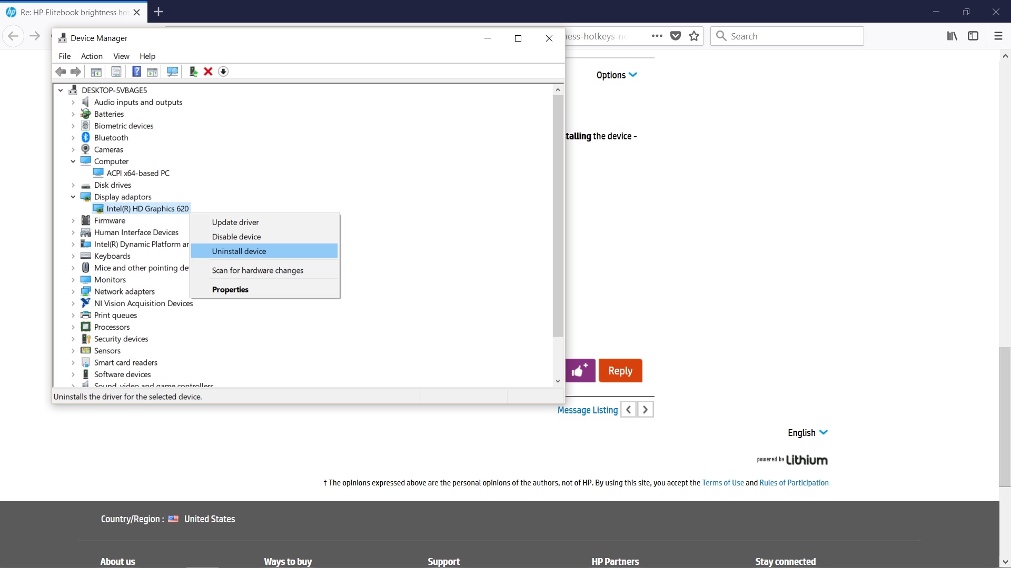This screenshot has height=568, width=1011.
Task: Bookmark the page with the star icon
Action: [x=694, y=36]
